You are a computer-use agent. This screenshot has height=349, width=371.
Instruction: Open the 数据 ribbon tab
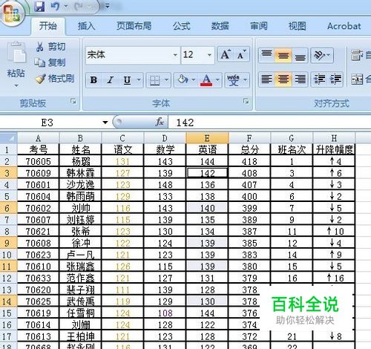tap(220, 26)
